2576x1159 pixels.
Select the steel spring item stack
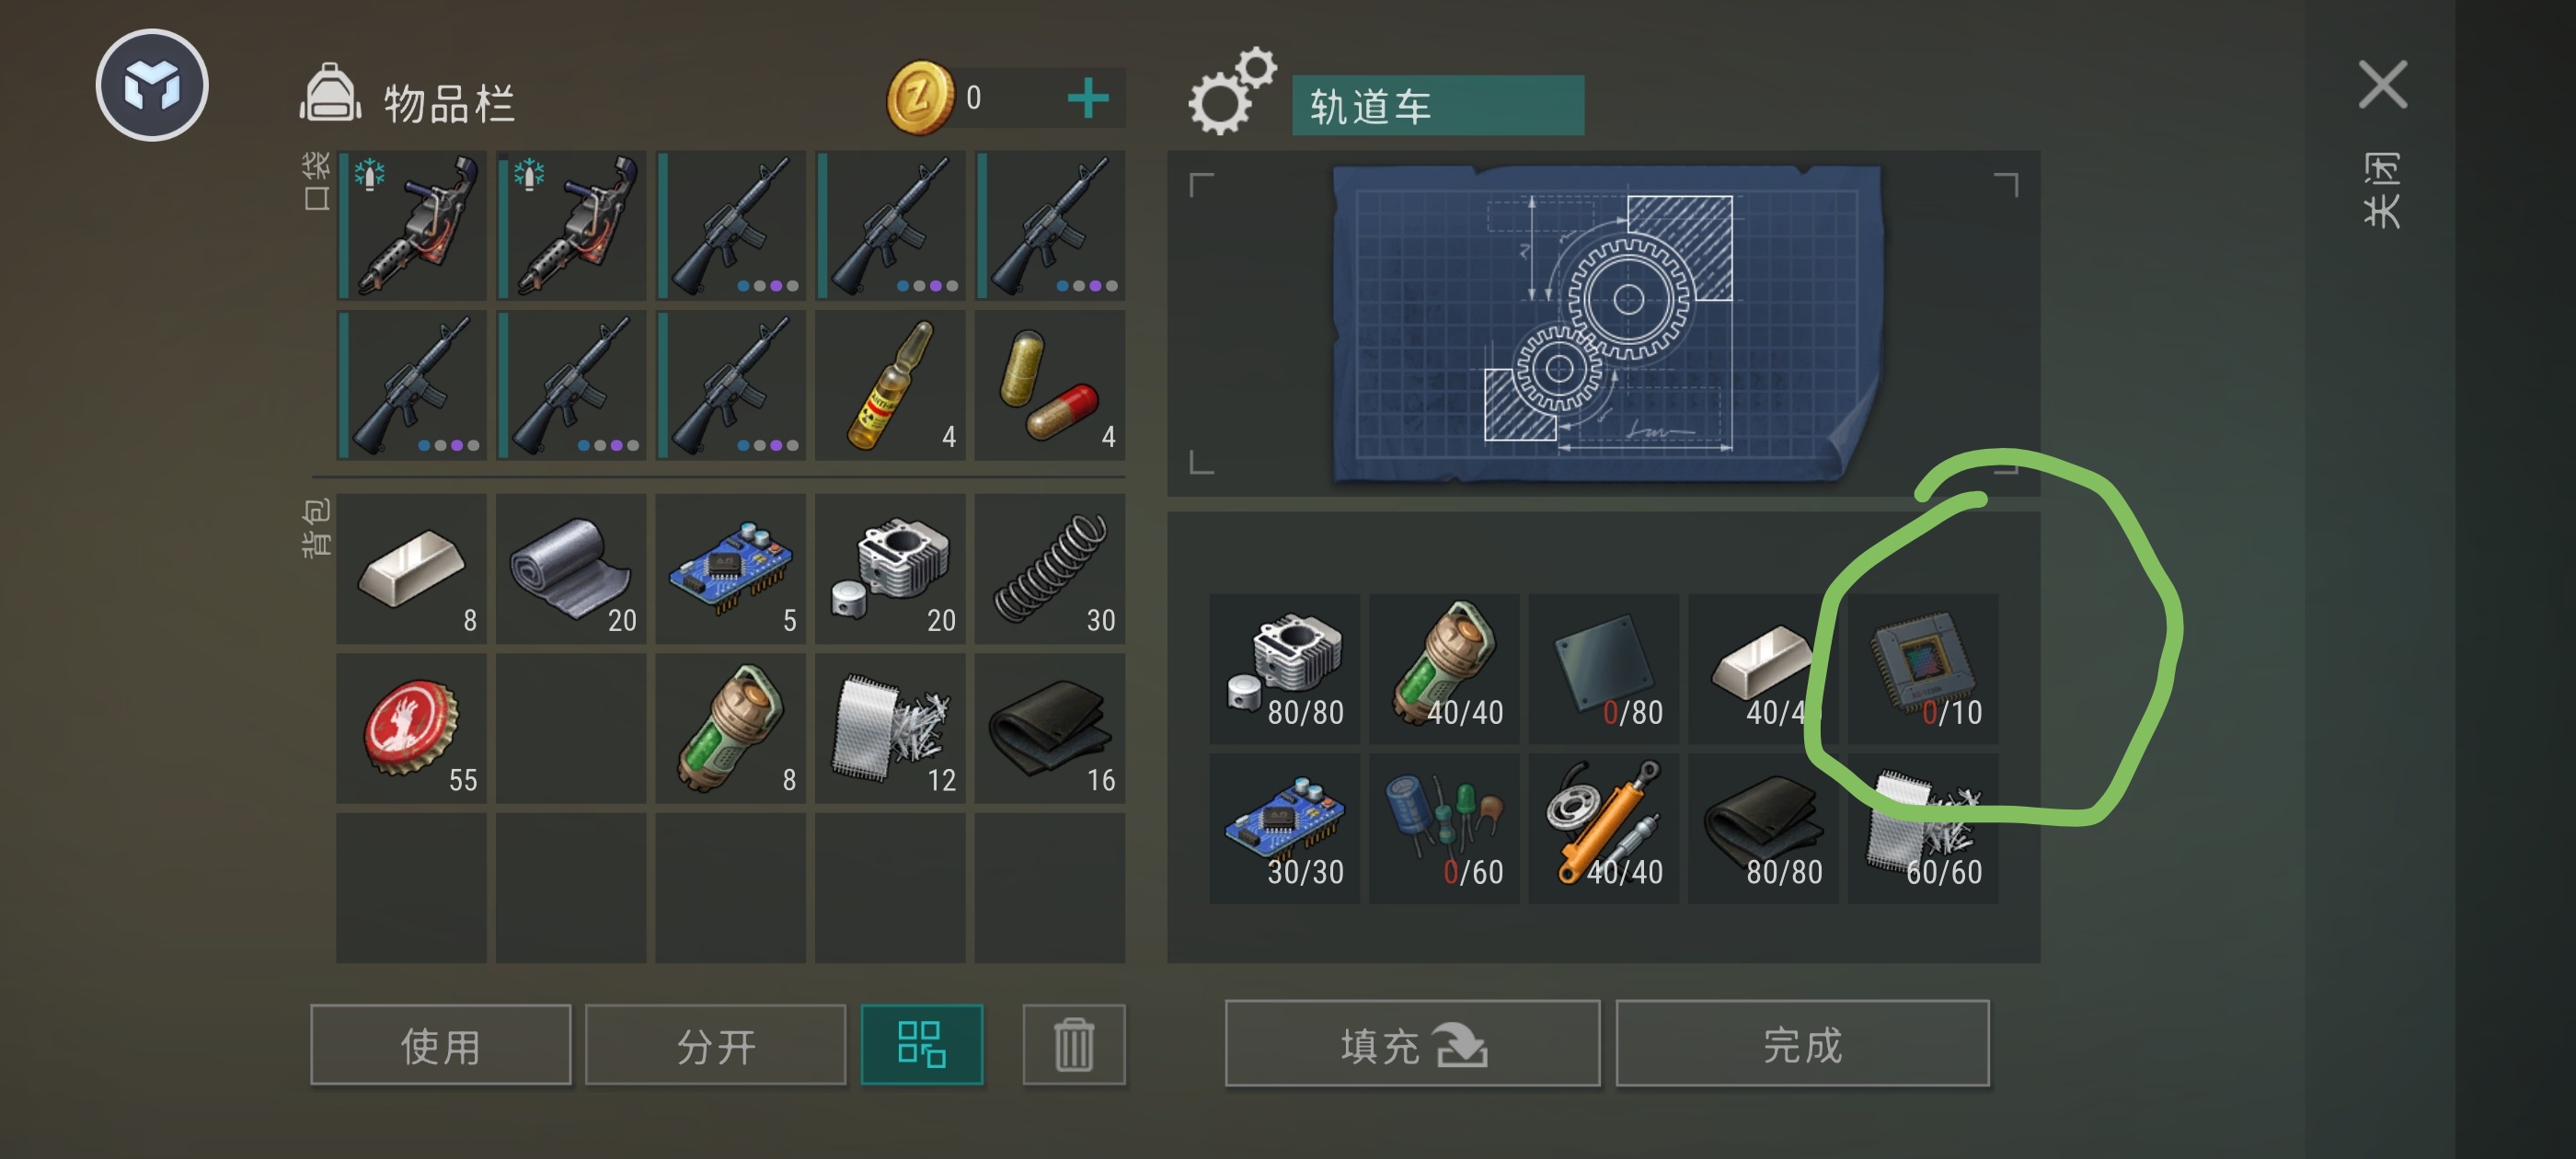coord(1049,568)
